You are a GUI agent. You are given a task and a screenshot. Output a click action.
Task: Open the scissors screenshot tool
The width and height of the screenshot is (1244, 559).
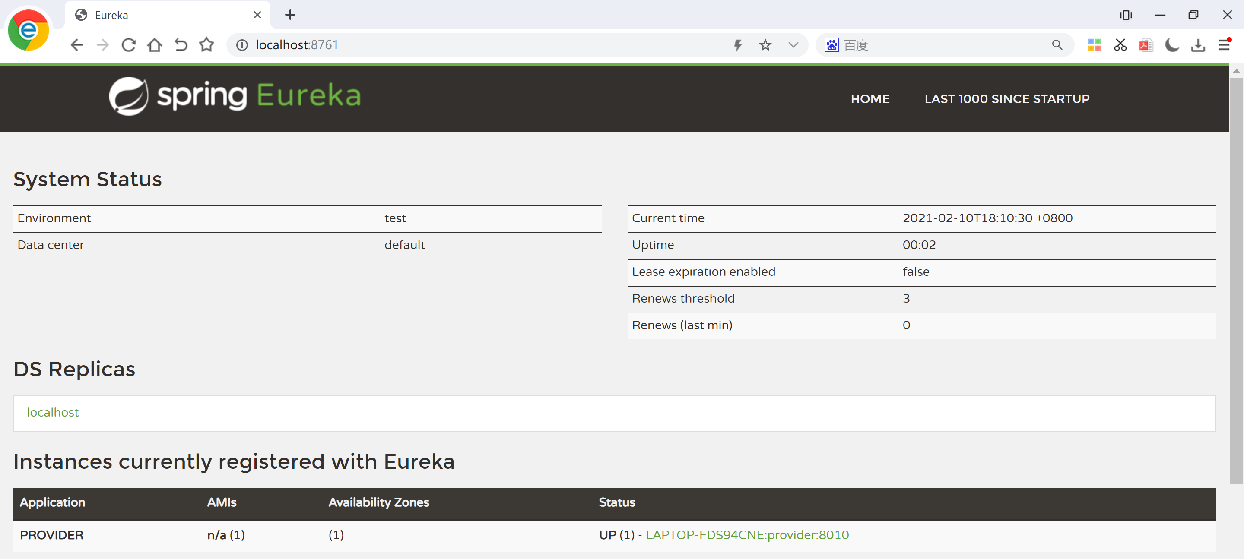pyautogui.click(x=1120, y=45)
